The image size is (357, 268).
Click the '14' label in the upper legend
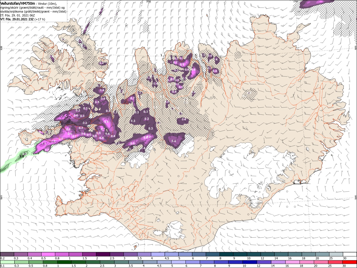click(x=276, y=258)
